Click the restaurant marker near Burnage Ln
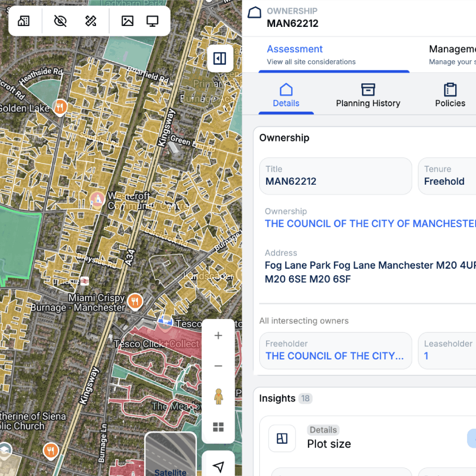 (x=51, y=451)
